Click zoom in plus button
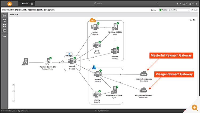 click(x=14, y=85)
